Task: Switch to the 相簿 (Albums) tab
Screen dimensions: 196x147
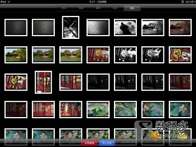Action: (81, 8)
